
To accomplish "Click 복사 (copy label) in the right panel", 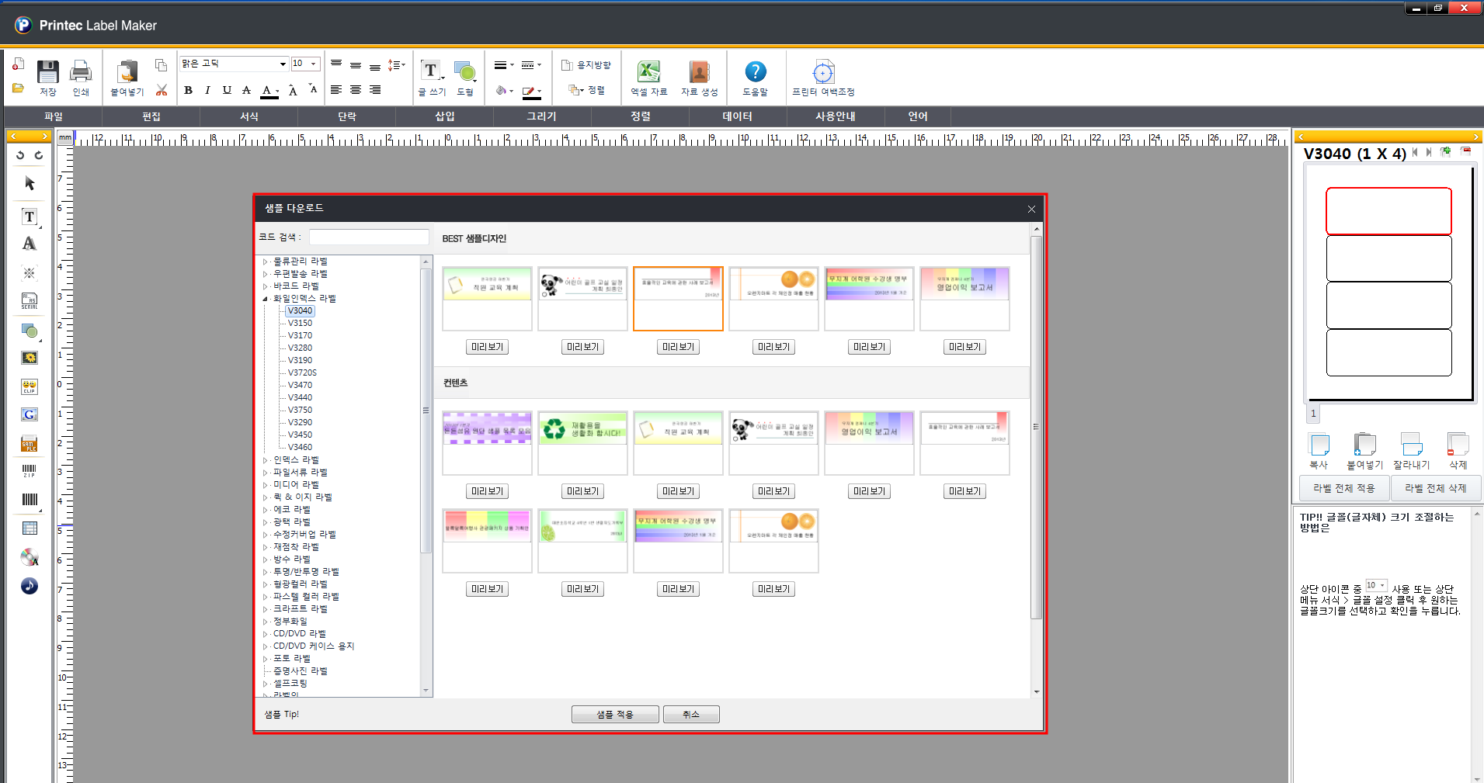I will click(x=1319, y=452).
